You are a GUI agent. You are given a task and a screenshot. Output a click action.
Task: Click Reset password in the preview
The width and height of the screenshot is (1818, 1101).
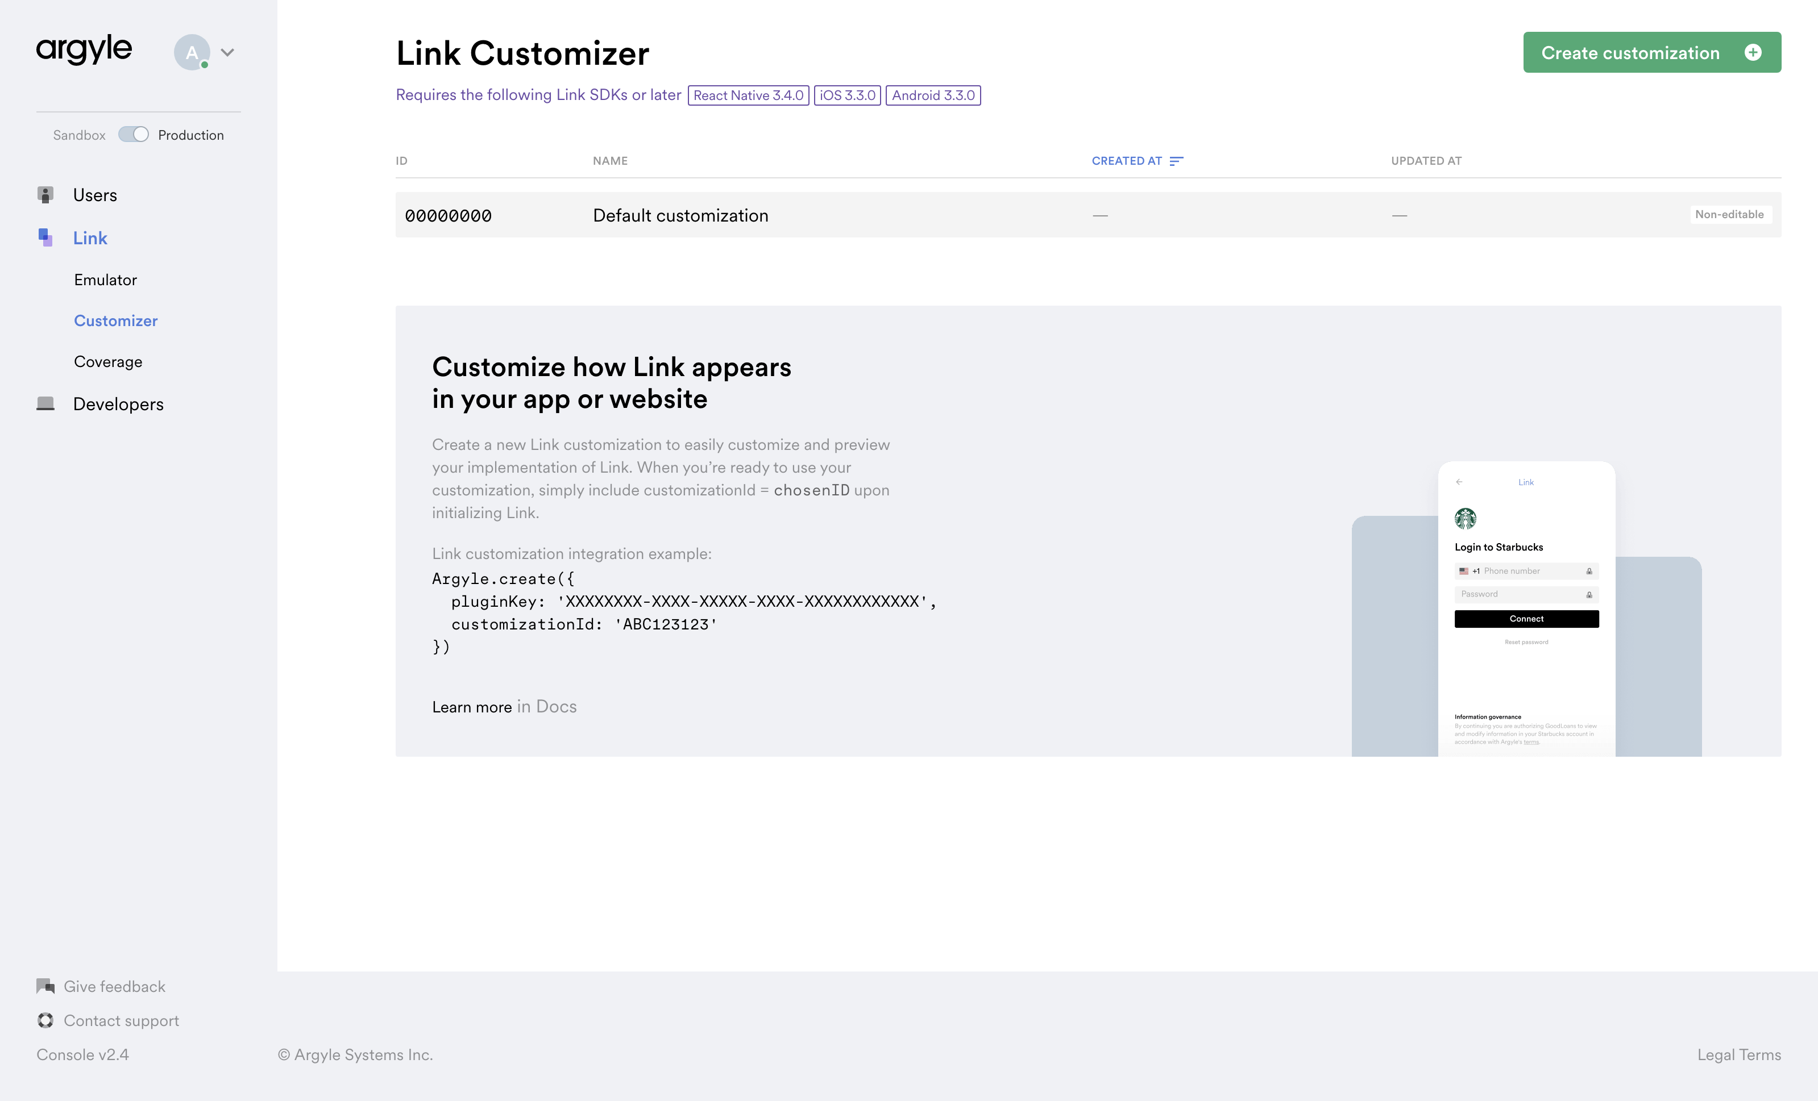pyautogui.click(x=1526, y=643)
